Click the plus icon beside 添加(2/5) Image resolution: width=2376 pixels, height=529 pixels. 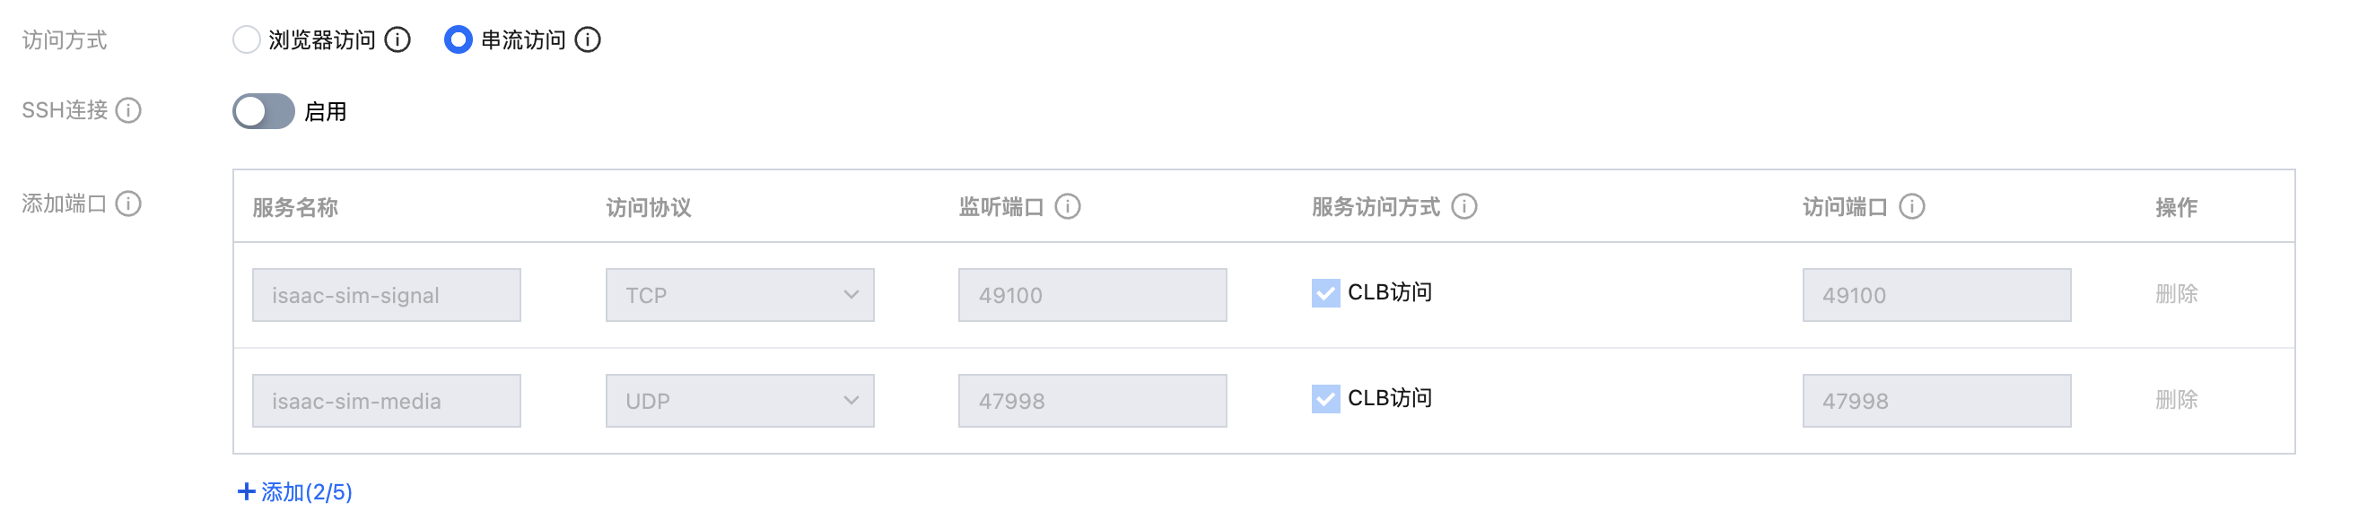tap(245, 492)
